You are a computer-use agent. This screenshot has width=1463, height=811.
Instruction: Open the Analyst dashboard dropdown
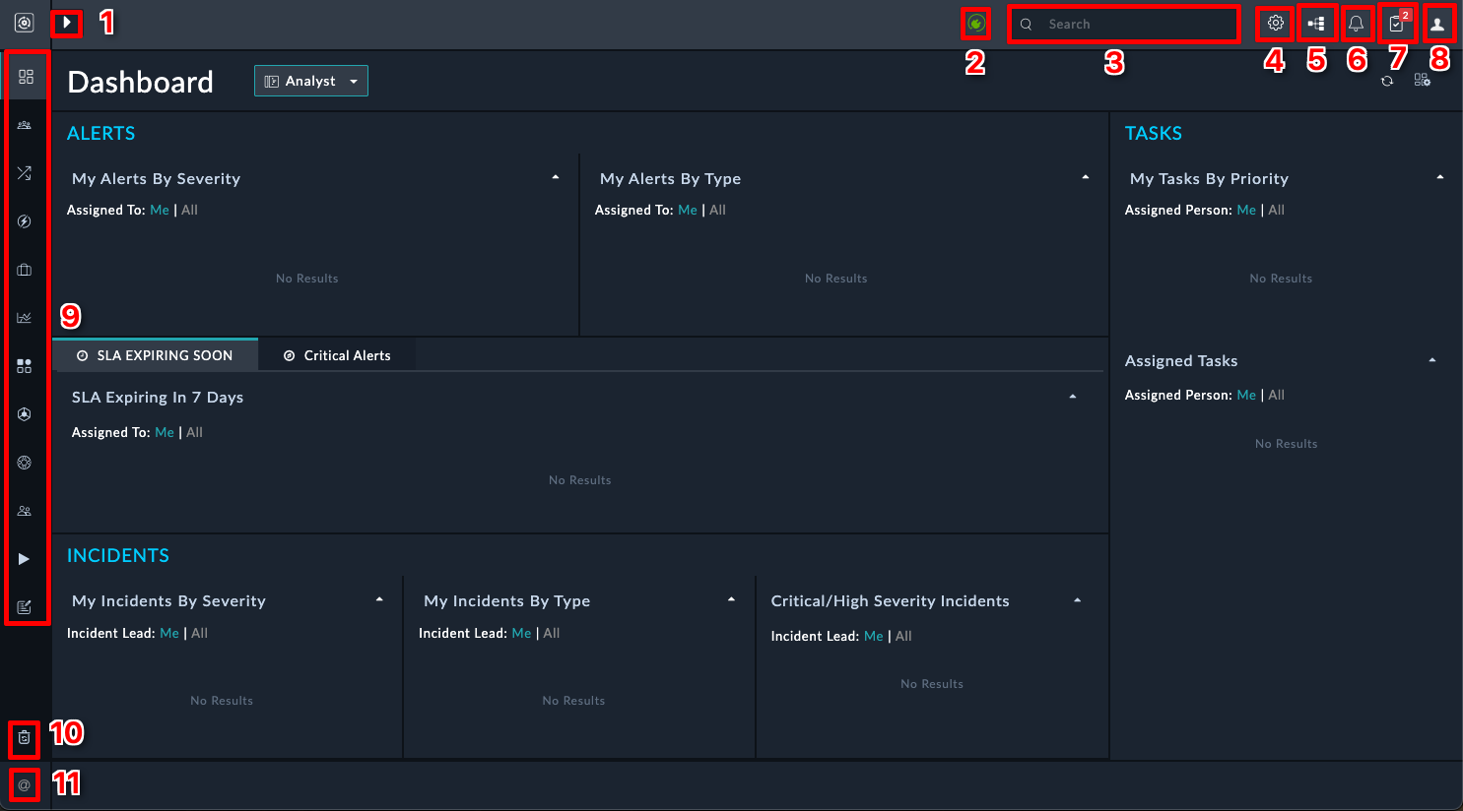click(x=311, y=81)
